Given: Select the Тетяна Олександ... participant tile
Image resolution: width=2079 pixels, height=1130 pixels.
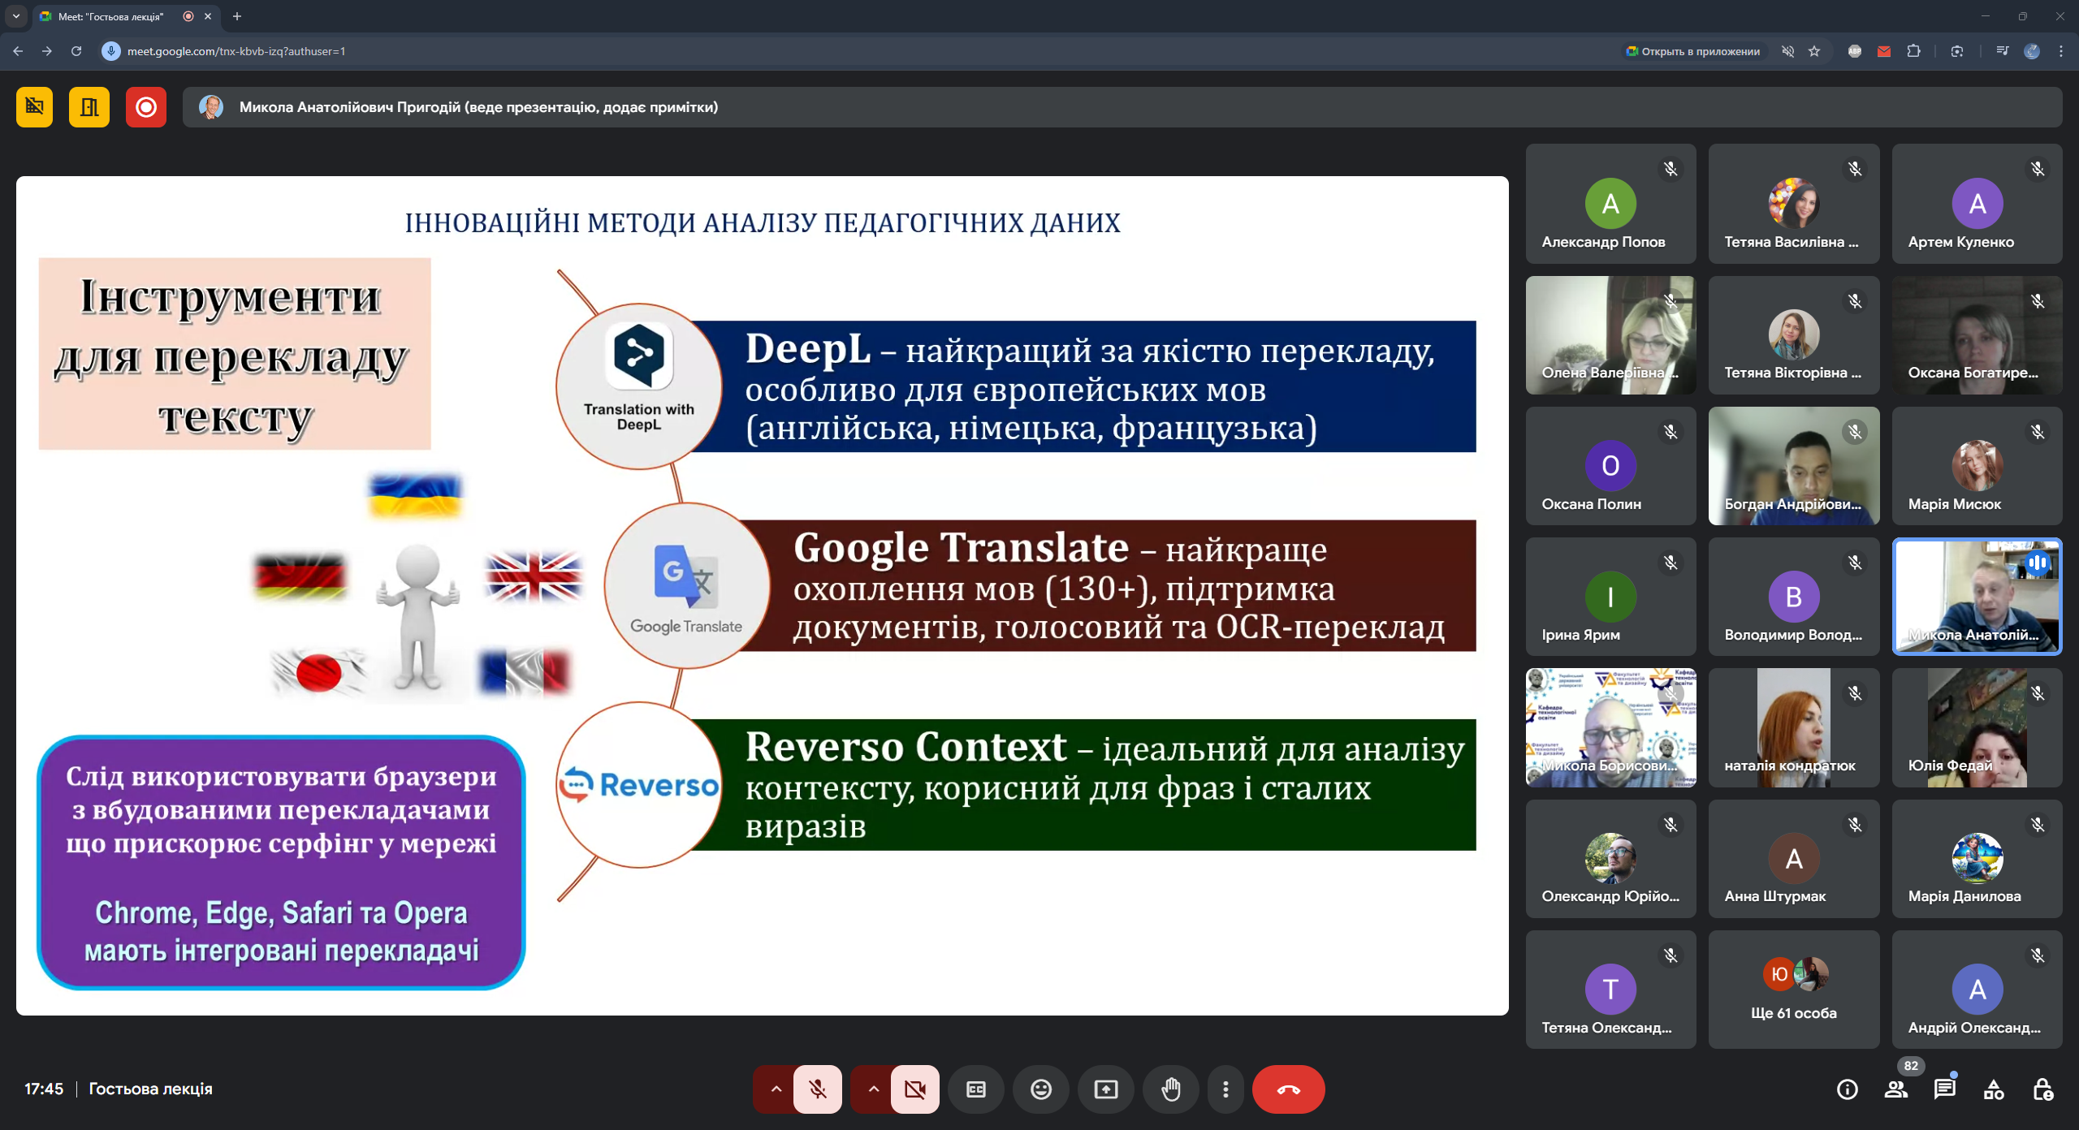Looking at the screenshot, I should coord(1610,990).
